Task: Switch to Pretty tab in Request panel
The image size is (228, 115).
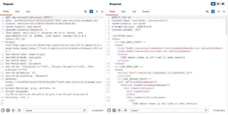Action: [6, 11]
